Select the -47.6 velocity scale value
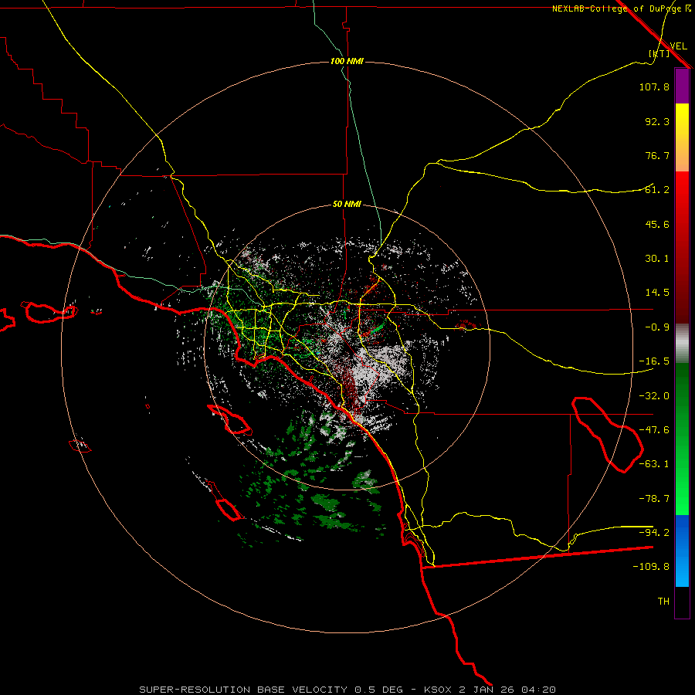695x695 pixels. click(x=654, y=430)
